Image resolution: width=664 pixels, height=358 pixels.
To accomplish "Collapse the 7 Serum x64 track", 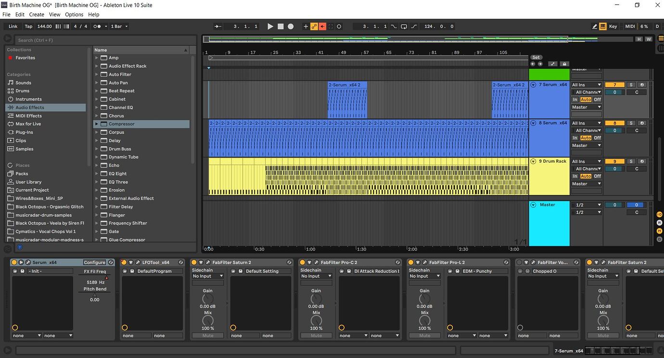I will (x=533, y=85).
